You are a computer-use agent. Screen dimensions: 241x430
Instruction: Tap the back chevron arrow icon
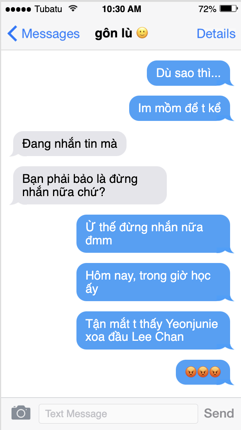pos(12,34)
